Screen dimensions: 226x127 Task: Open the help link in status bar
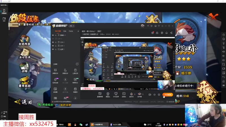click(63, 102)
